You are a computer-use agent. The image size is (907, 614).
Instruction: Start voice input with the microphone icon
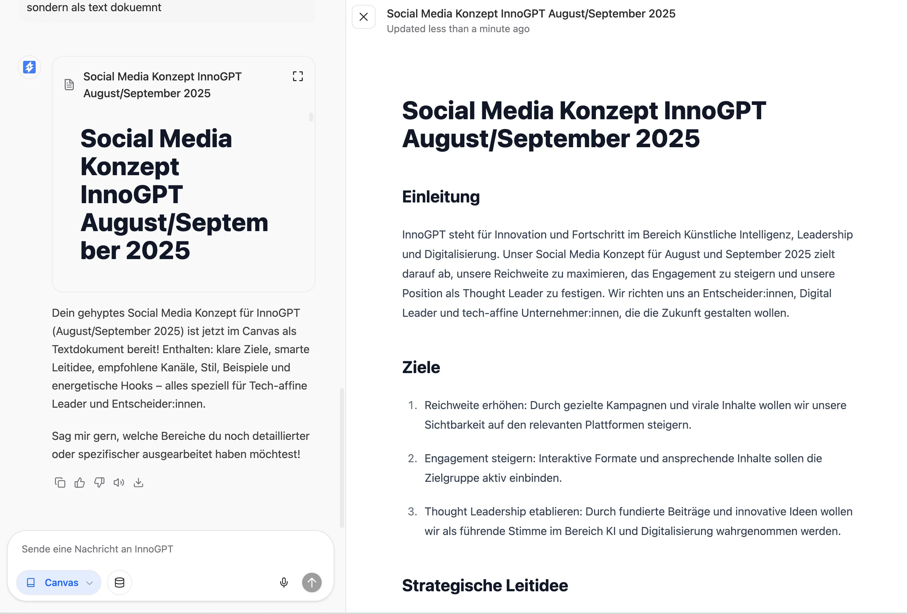point(284,583)
